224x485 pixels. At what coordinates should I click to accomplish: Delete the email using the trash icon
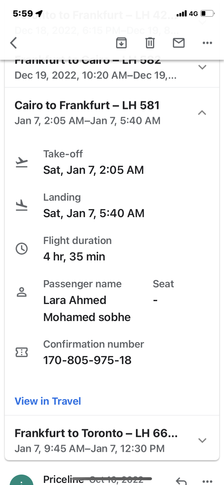coord(150,43)
